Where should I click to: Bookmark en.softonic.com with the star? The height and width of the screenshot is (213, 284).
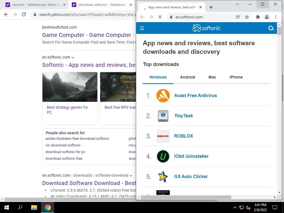click(x=247, y=17)
